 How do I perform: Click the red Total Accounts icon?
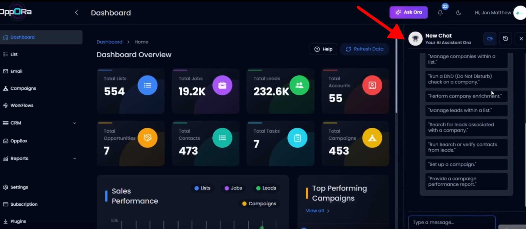(372, 85)
